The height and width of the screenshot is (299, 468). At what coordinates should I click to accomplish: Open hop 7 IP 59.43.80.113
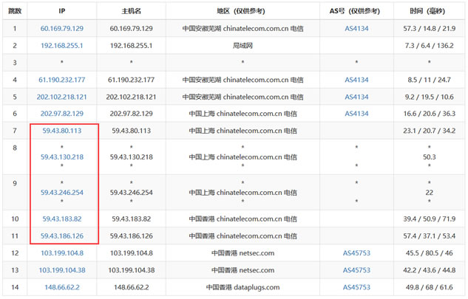coord(61,131)
